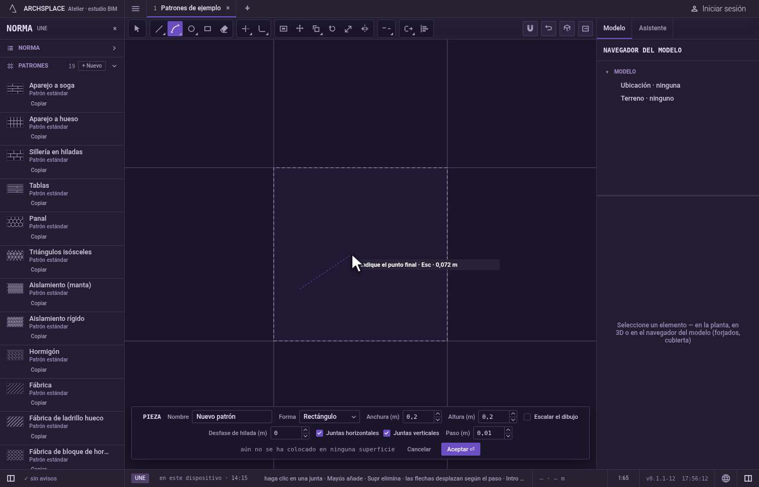Choose the mirror/flip tool

[x=365, y=29]
